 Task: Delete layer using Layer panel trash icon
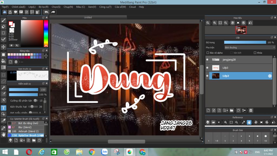point(251,110)
